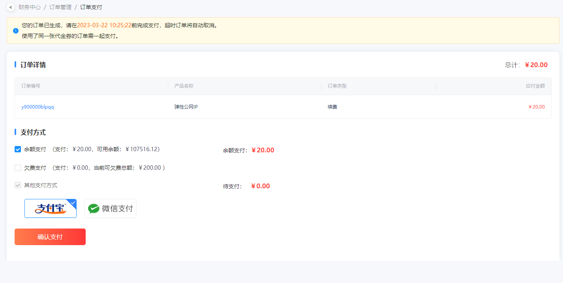Click the payment deadline 2023-03-22 10:25:22

[104, 25]
